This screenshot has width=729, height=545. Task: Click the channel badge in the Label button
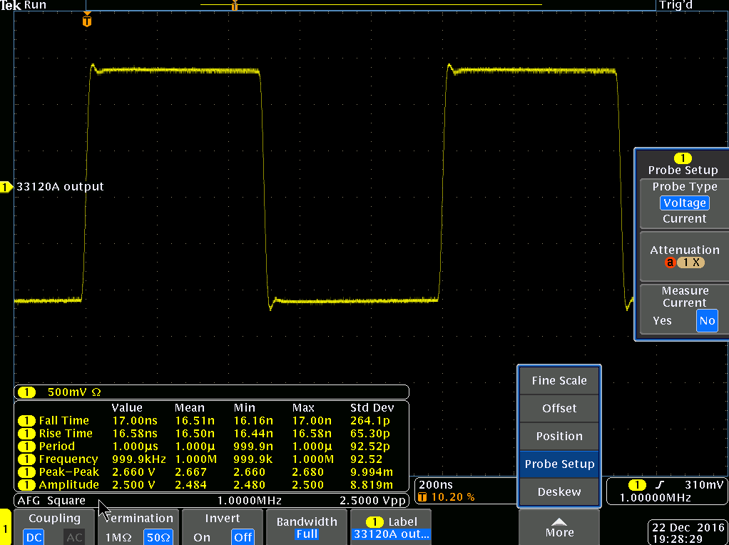(374, 521)
